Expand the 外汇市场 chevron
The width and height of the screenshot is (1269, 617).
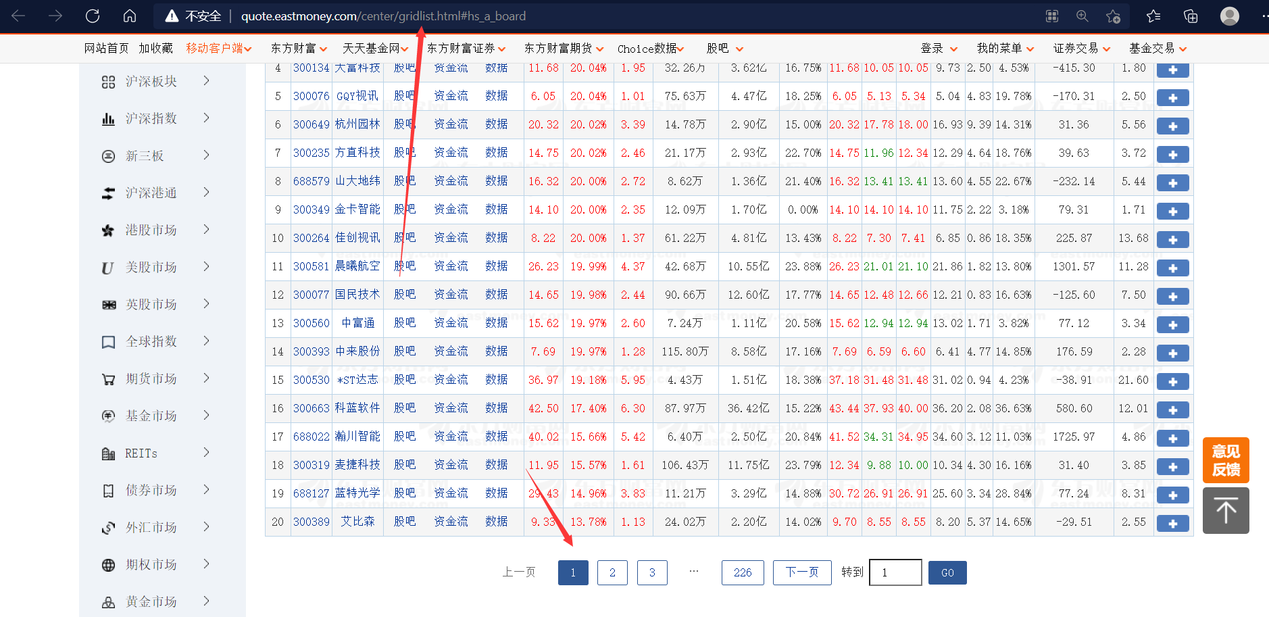(x=207, y=527)
